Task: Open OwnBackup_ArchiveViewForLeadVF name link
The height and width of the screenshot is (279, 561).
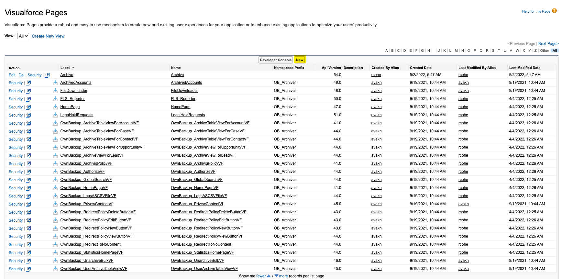Action: pos(203,155)
